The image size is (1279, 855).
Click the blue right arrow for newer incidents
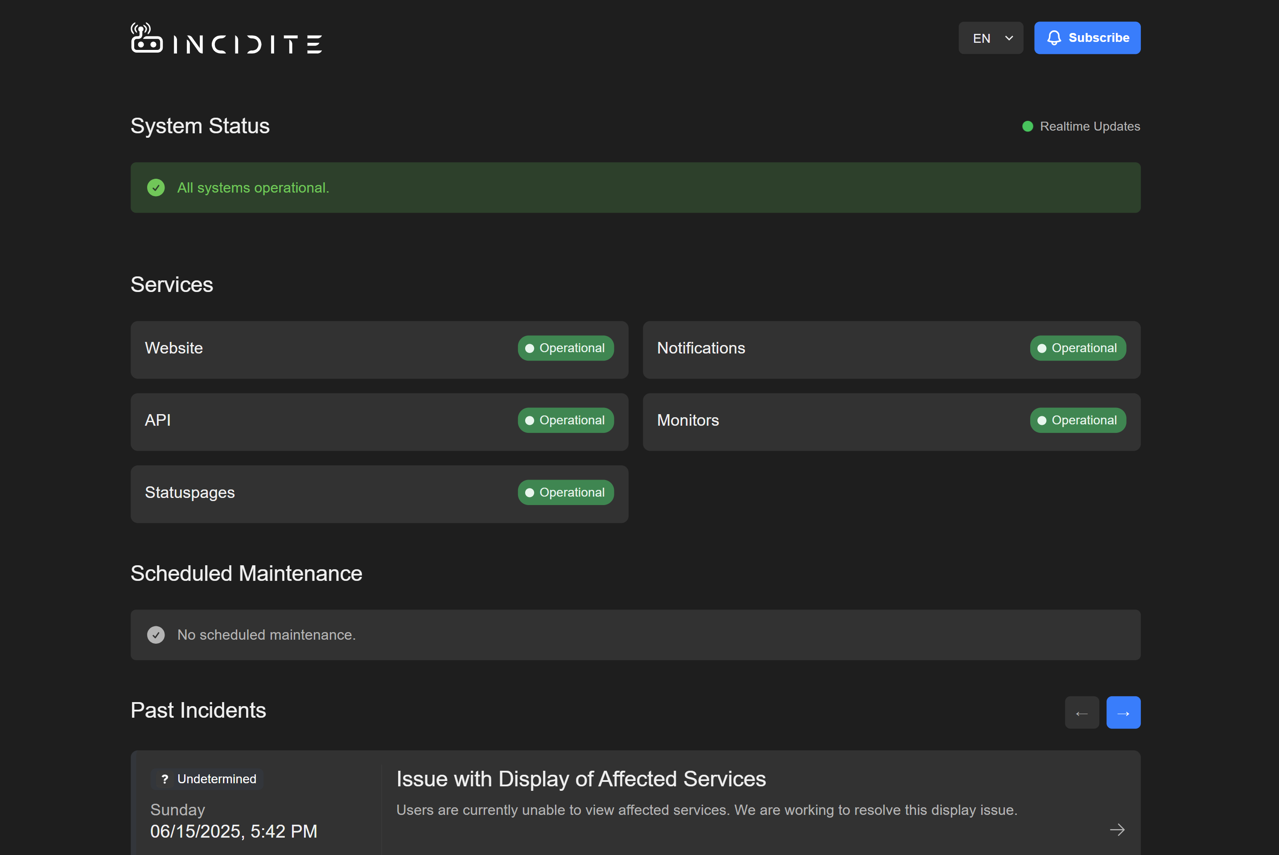[1123, 712]
